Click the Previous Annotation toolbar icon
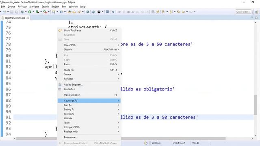This screenshot has width=260, height=146. coord(171,12)
